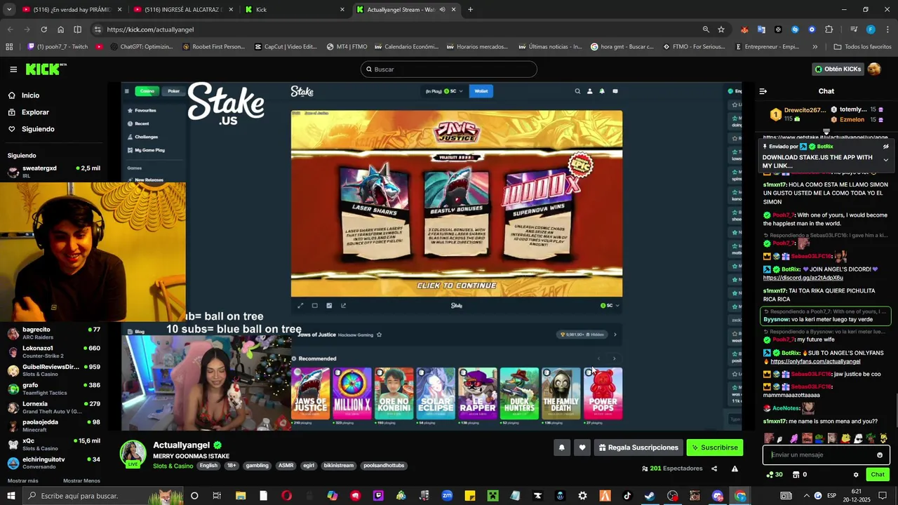Open user profile avatar menu
This screenshot has height=505, width=898.
(874, 69)
